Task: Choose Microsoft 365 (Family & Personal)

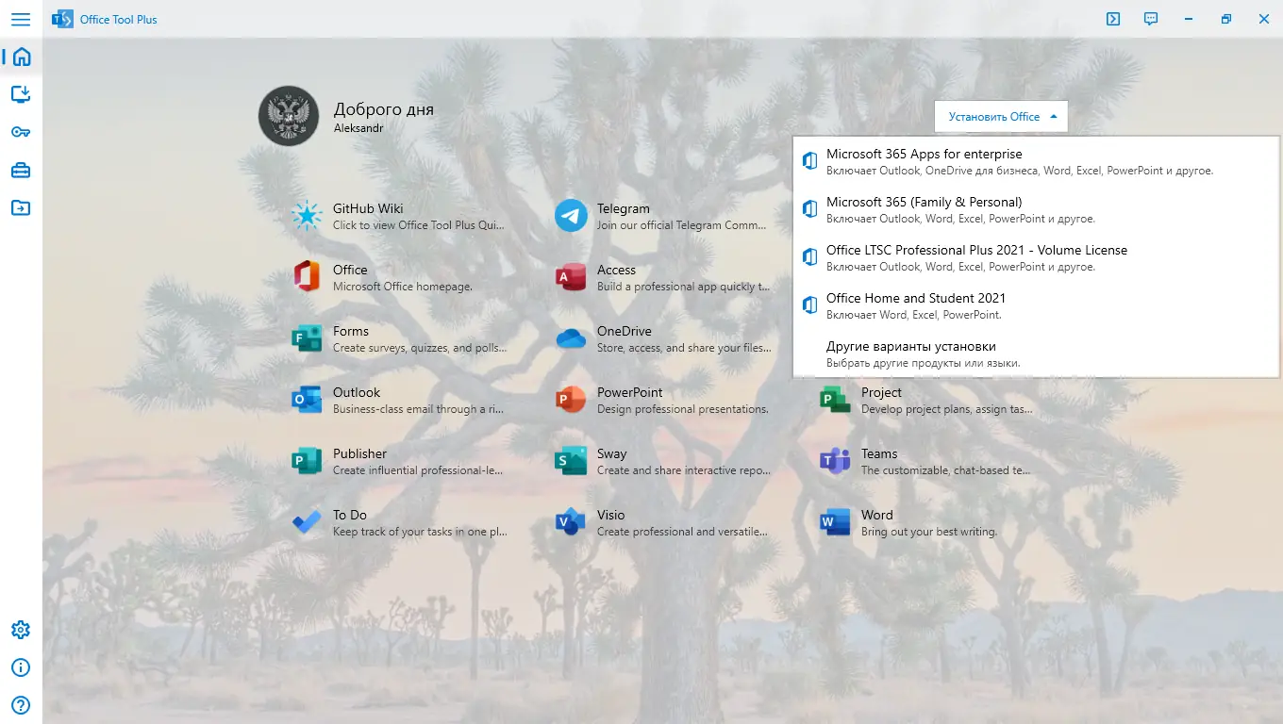Action: click(x=1036, y=209)
